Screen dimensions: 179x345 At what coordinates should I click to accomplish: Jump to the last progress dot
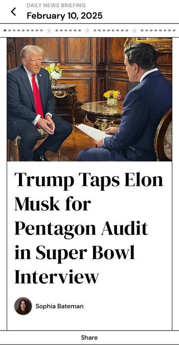click(x=174, y=30)
